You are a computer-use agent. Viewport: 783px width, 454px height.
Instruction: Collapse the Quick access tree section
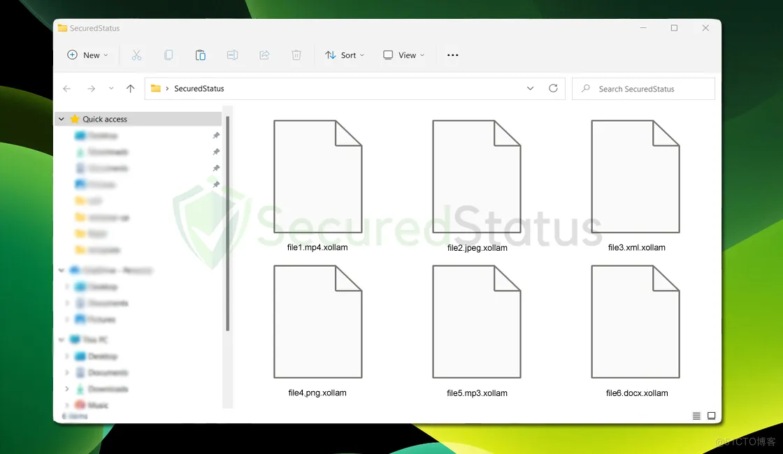[62, 119]
